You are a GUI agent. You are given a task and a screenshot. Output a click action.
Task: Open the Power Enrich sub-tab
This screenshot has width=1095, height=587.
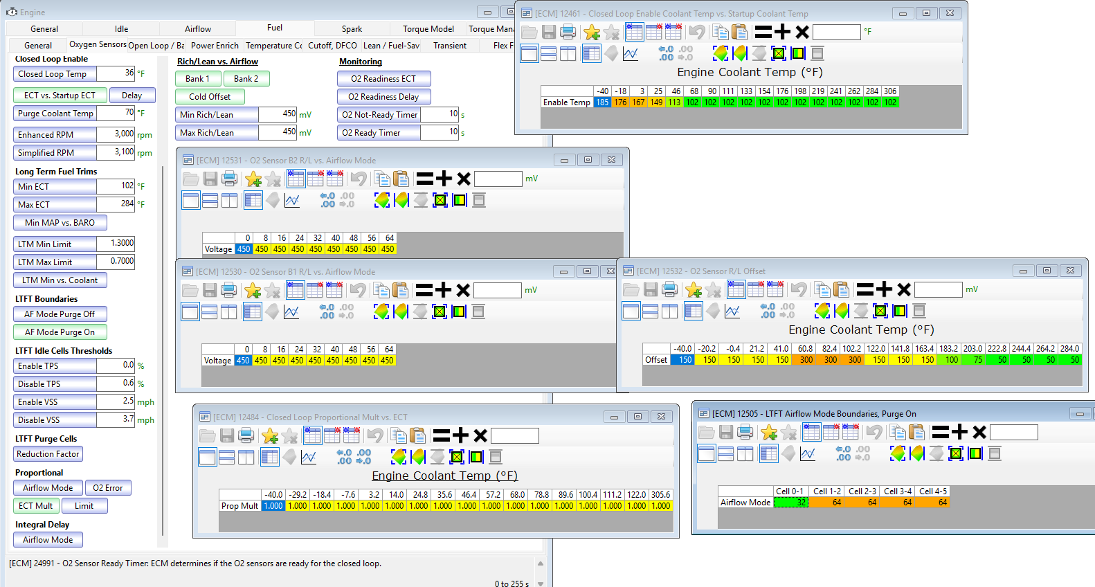(215, 46)
